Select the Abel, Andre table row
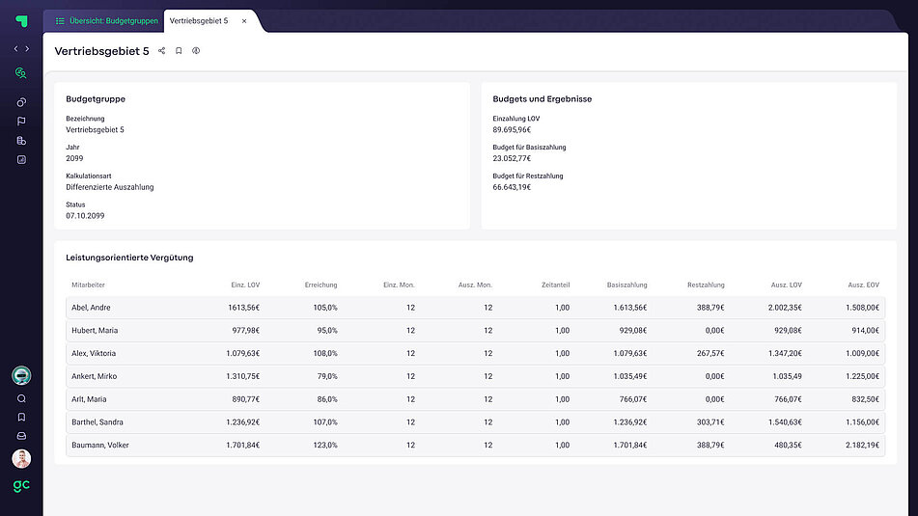This screenshot has height=516, width=918. [92, 308]
